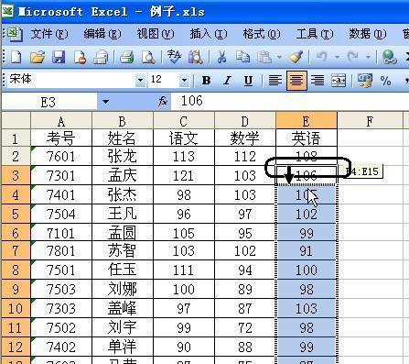
Task: Select column A header
Action: (61, 121)
